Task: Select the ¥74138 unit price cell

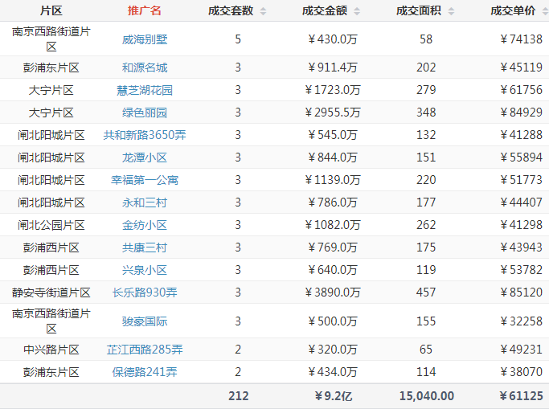Action: [522, 39]
